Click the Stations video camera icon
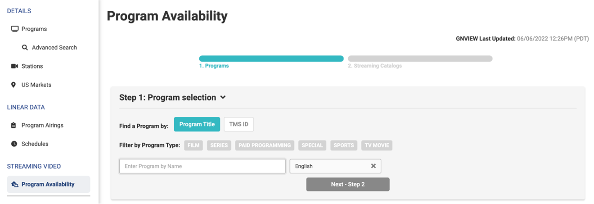Image resolution: width=594 pixels, height=204 pixels. point(14,66)
